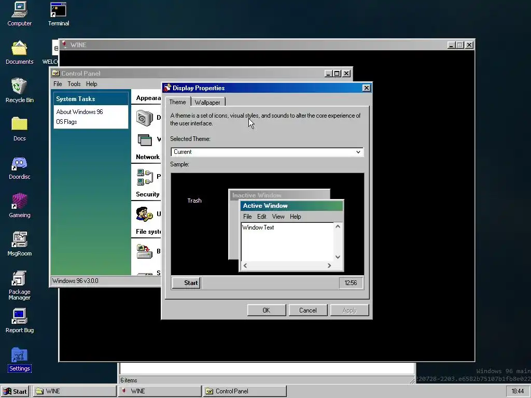The width and height of the screenshot is (531, 398).
Task: Select the Theme tab
Action: click(x=177, y=102)
